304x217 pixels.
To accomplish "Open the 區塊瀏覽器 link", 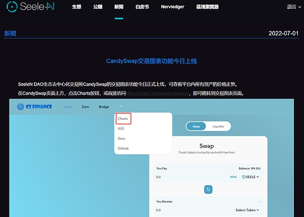I will pyautogui.click(x=207, y=7).
